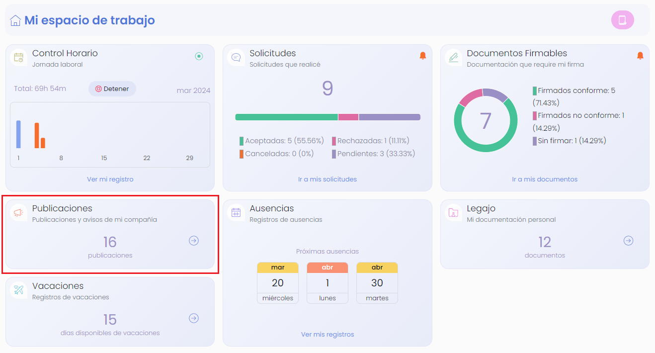Open Legajo documents via the arrow button
The image size is (655, 353).
[x=629, y=241]
